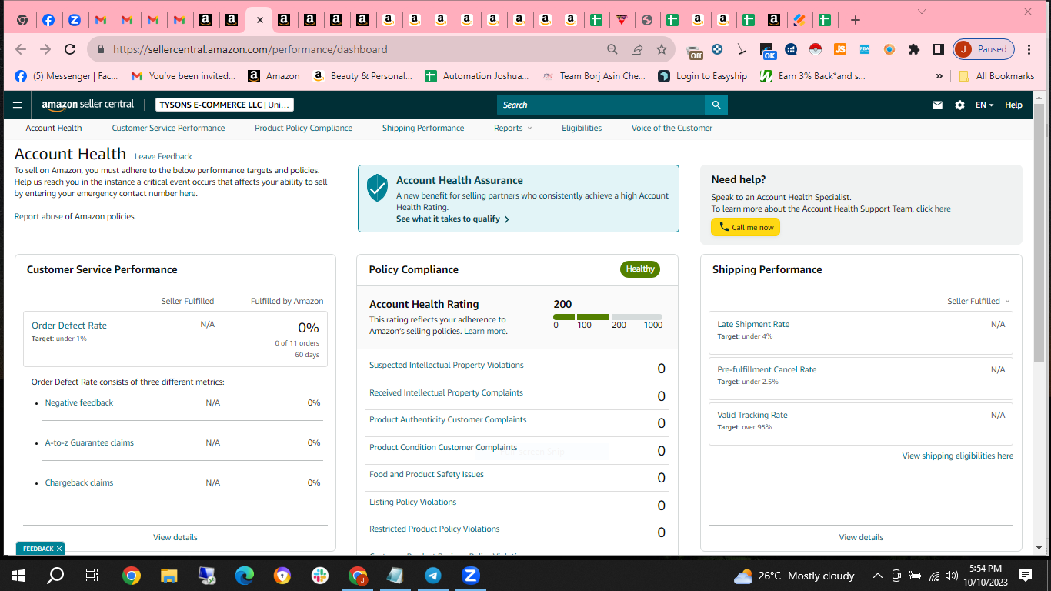Select the Account Health tab
Image resolution: width=1051 pixels, height=591 pixels.
[x=54, y=128]
